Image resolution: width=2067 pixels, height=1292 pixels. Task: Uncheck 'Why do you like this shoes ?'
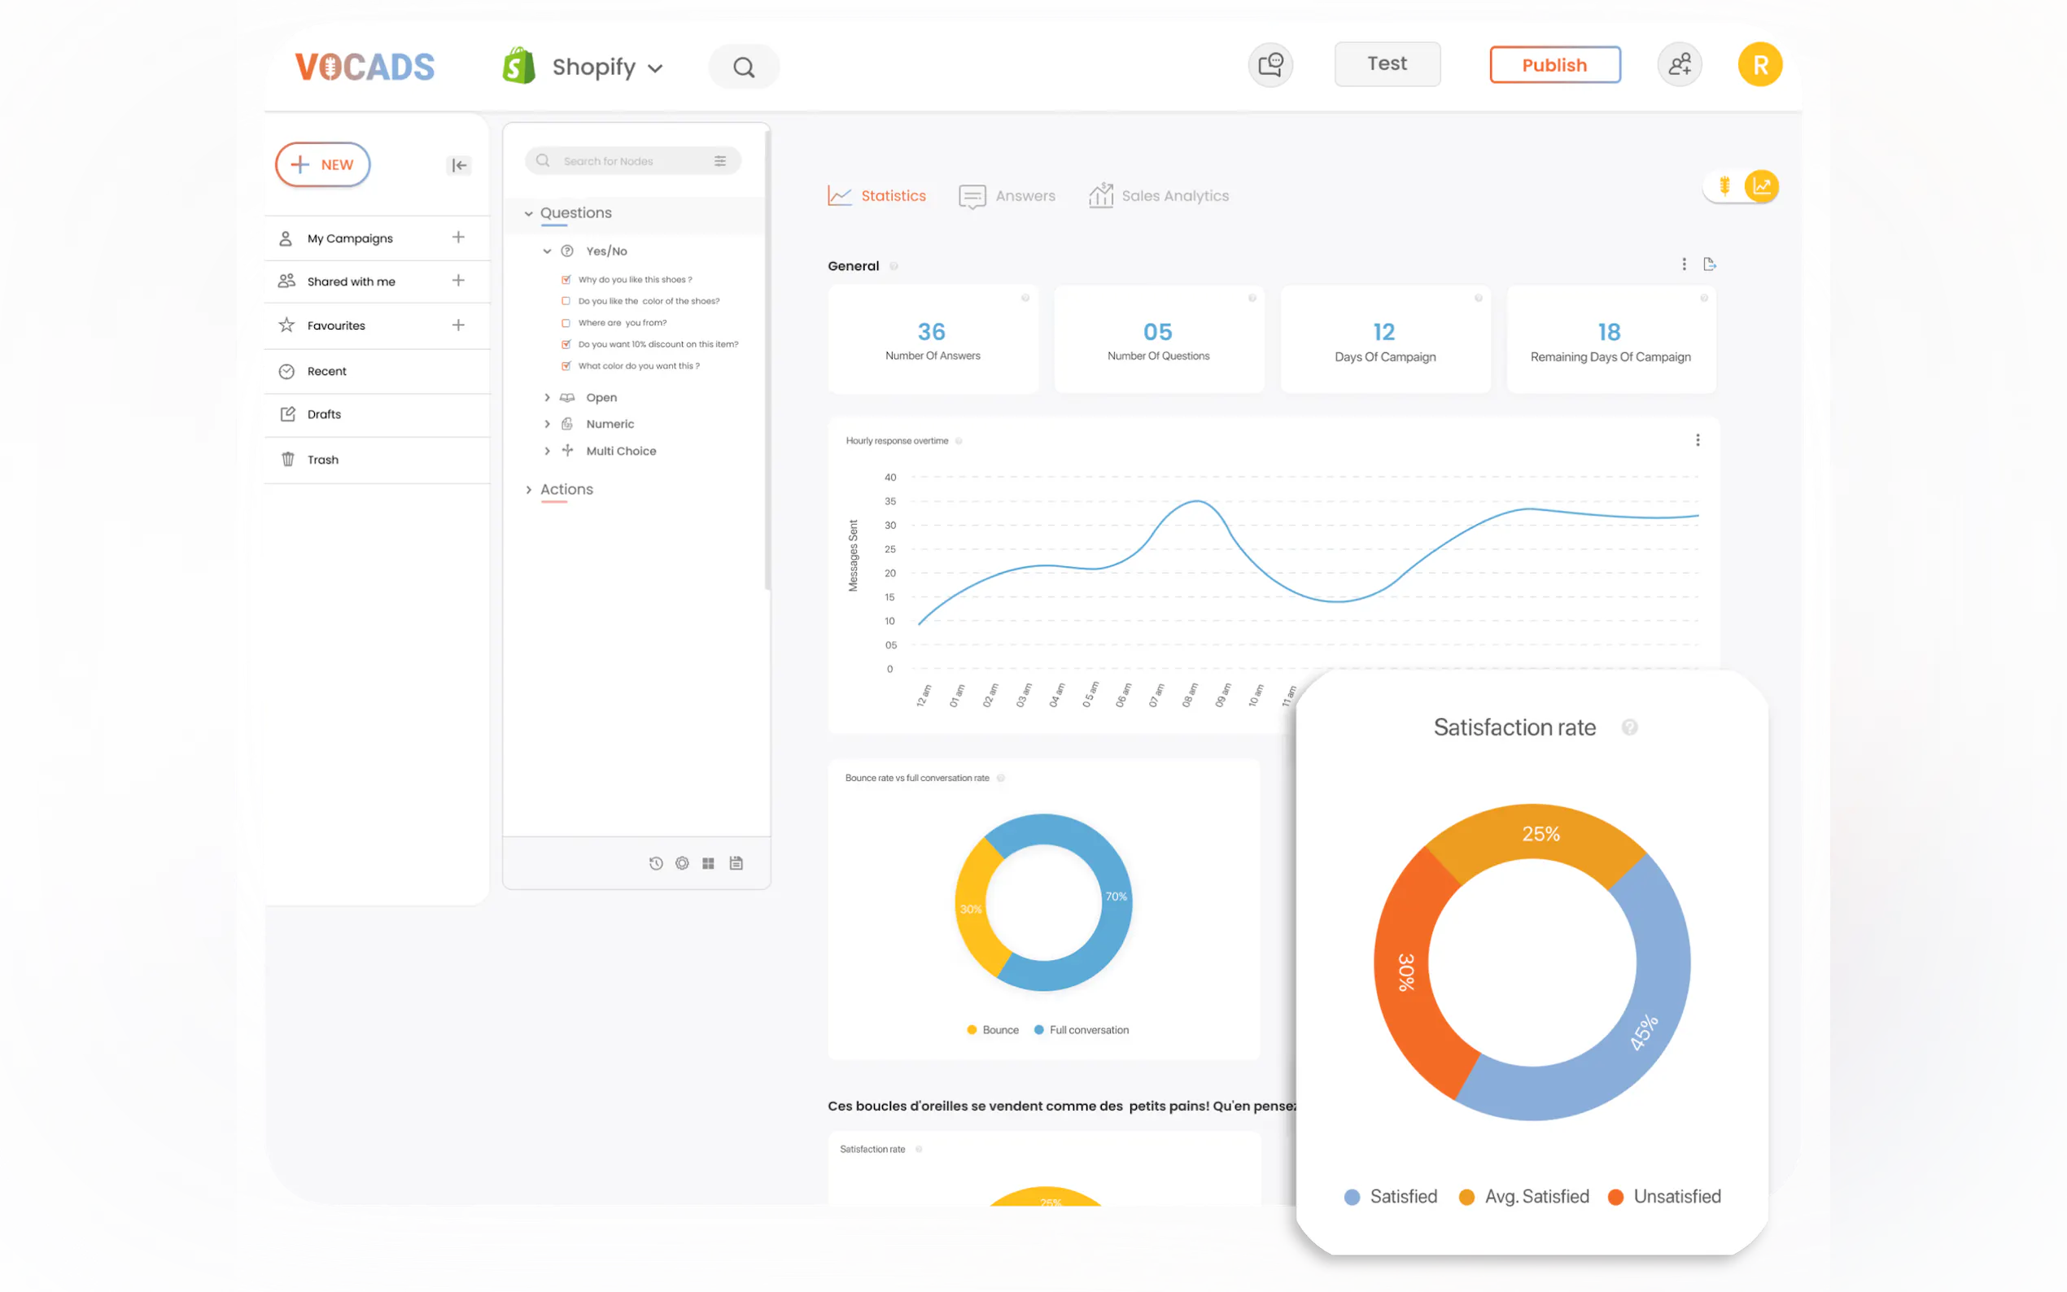[566, 279]
